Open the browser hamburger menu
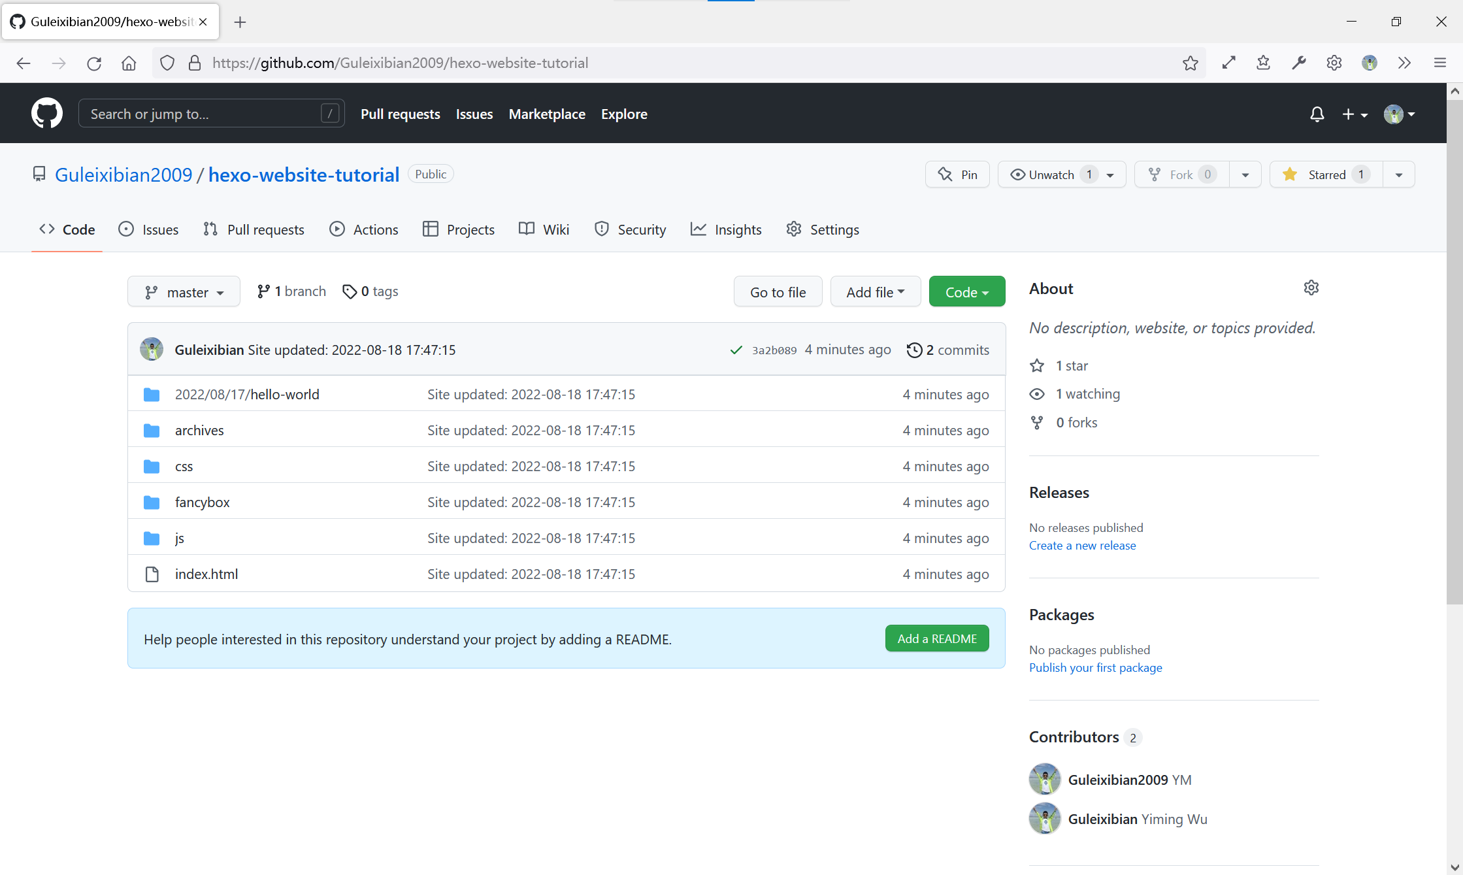This screenshot has width=1463, height=875. (1439, 63)
